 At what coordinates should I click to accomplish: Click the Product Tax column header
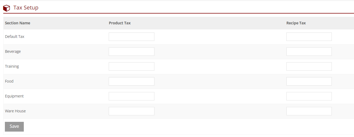pos(120,23)
